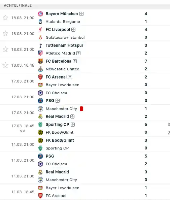Screen dimensions: 170x200
Task: Click the Galatasaray Istanbul club logo
Action: [40, 37]
